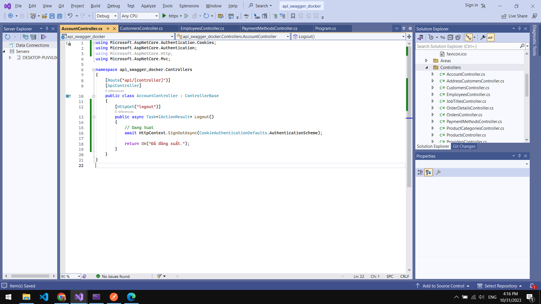Click the Collapse All icon in Solution Explorer

click(x=450, y=37)
